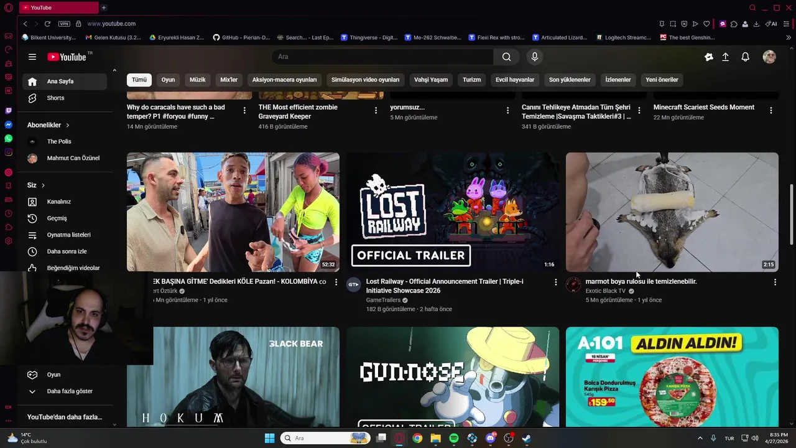Toggle the VPN badge in the address bar

click(x=64, y=24)
